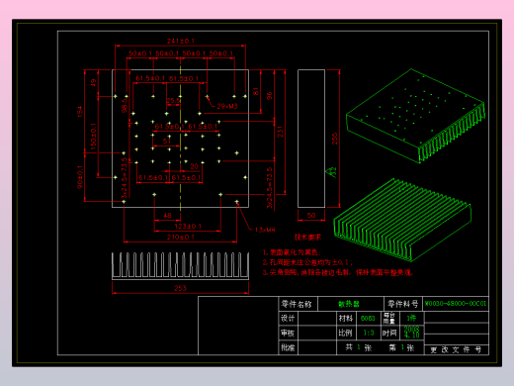514x386 pixels.
Task: Select the lower isometric heatsink fin view
Action: coord(402,220)
